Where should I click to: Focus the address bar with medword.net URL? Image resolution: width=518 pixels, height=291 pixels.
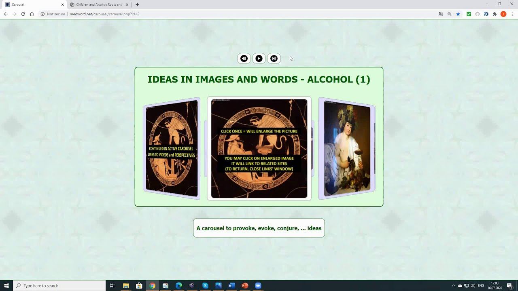[x=104, y=14]
